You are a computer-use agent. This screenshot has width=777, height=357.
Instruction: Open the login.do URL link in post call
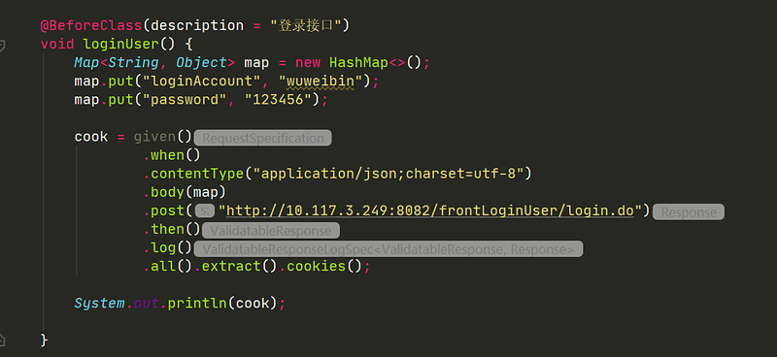click(430, 211)
